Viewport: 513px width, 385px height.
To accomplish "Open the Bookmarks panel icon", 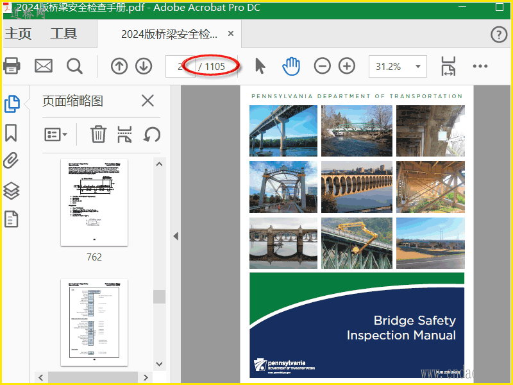I will [11, 133].
